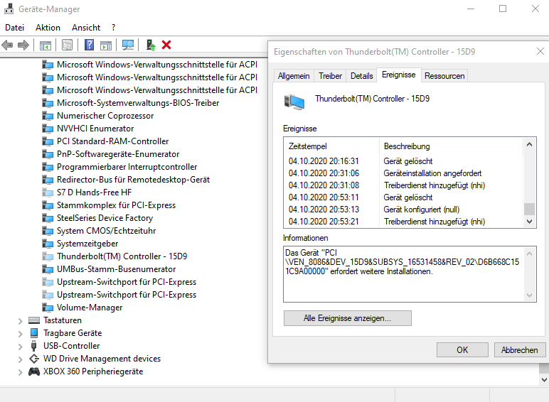
Task: Click the events list scrollbar thumb
Action: coord(529,209)
